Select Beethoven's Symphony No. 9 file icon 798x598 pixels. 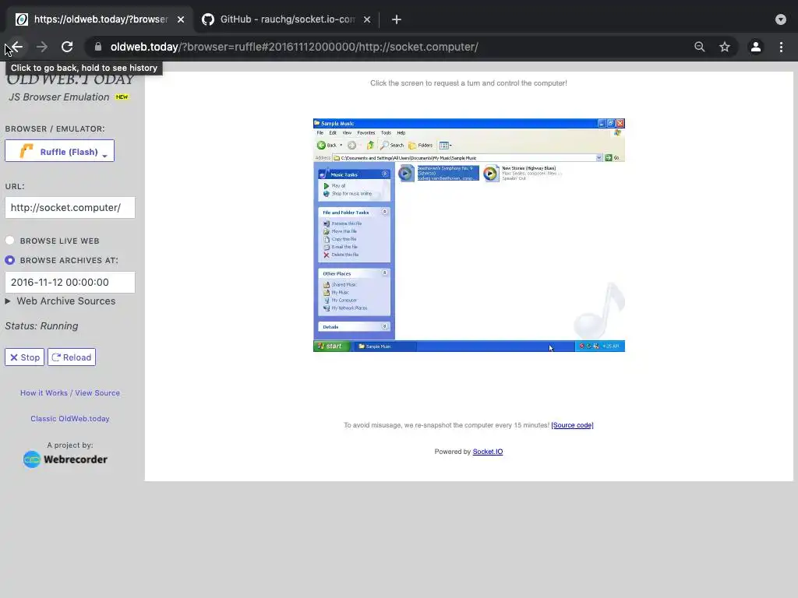(x=406, y=174)
